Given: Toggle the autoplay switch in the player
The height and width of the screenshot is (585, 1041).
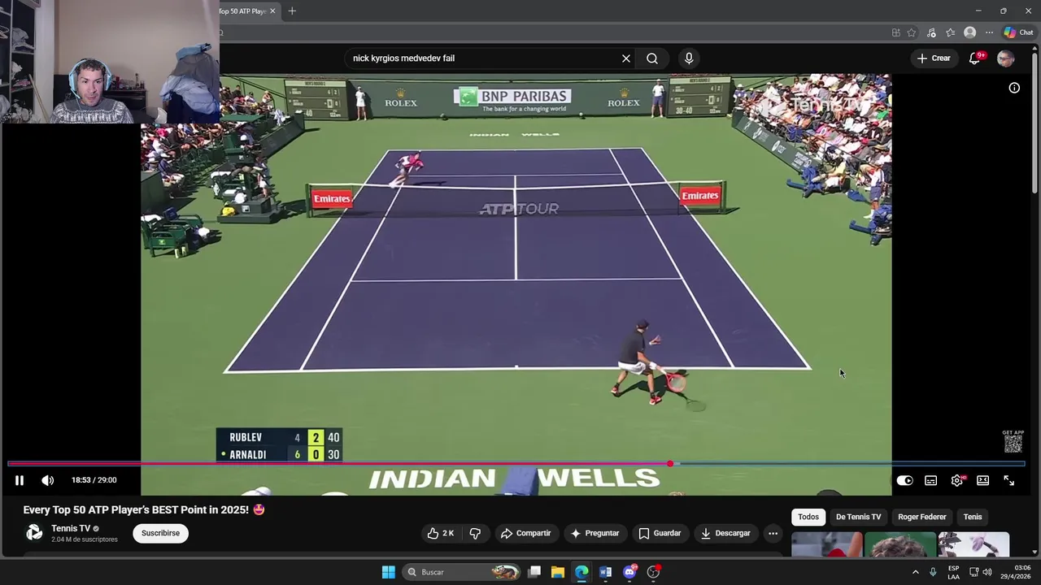Looking at the screenshot, I should click(x=904, y=480).
